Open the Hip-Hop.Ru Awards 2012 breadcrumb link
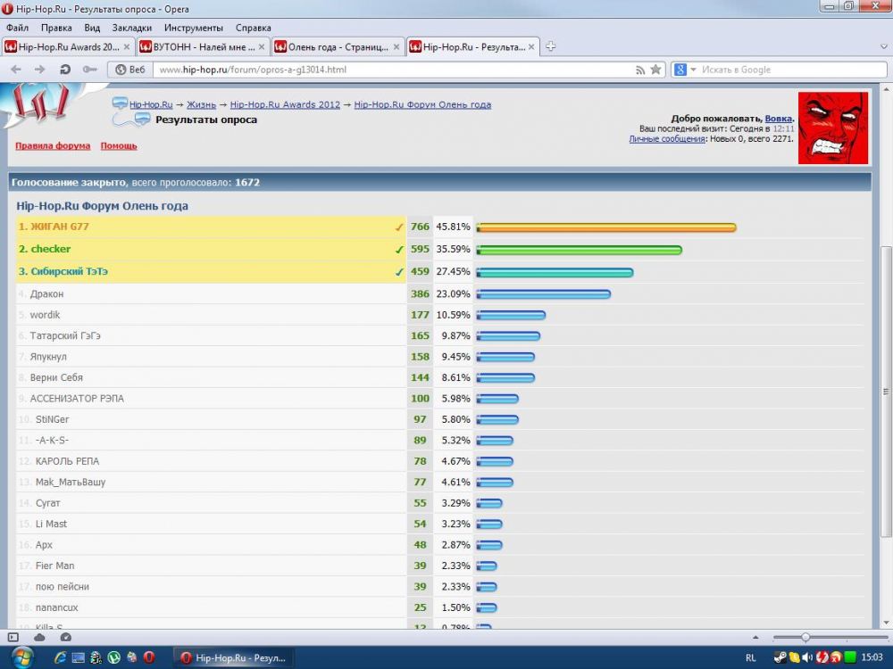 285,104
